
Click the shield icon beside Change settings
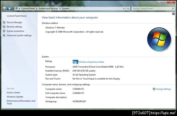coord(154,89)
